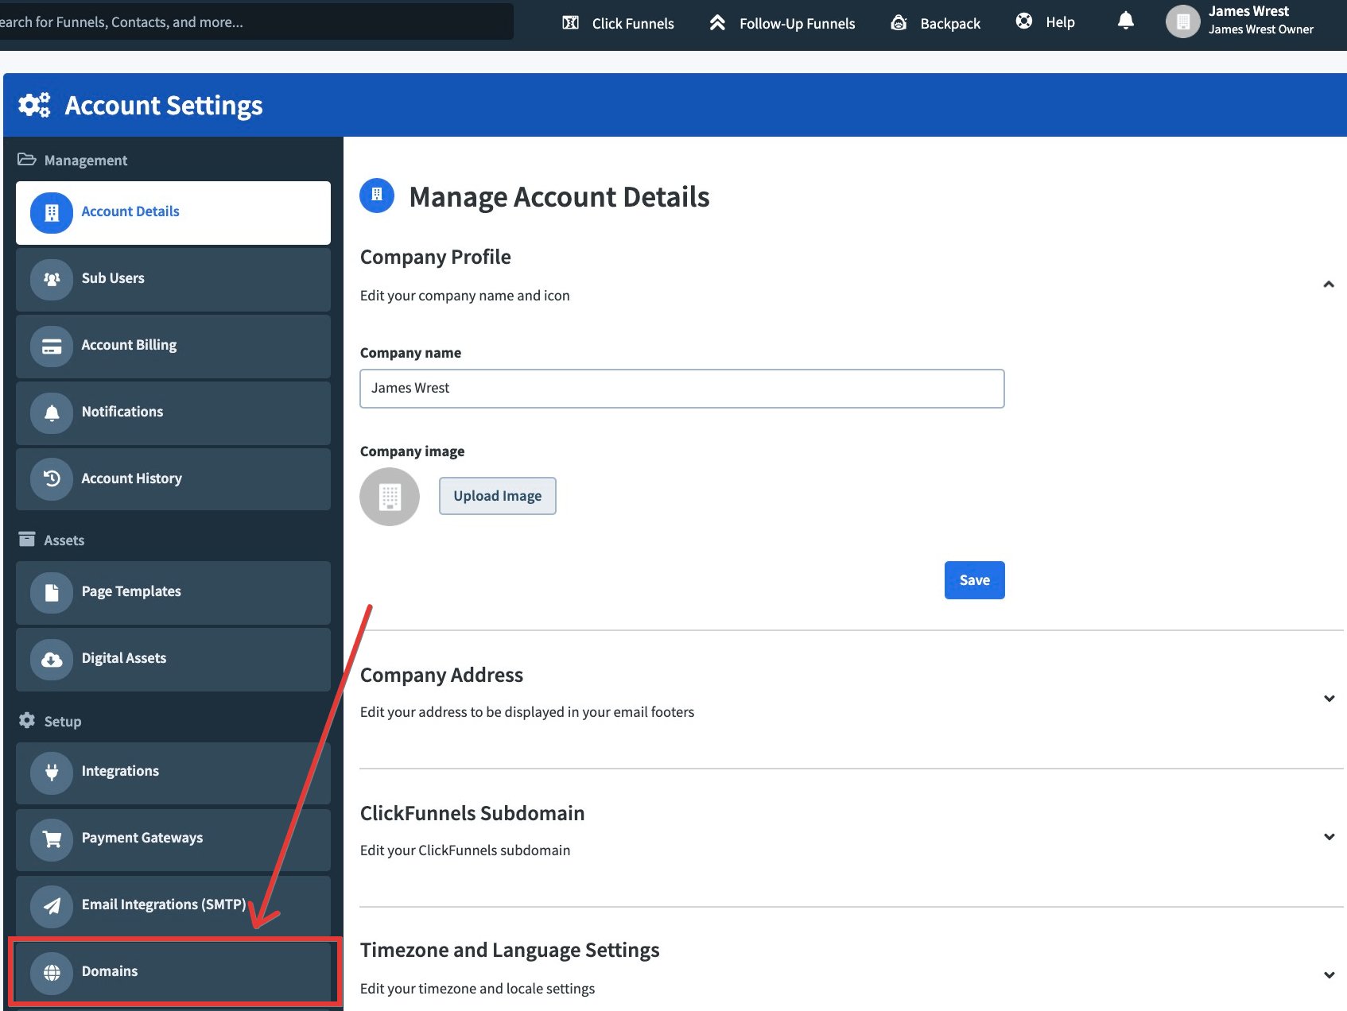
Task: Click the Timezone and Language Settings heading
Action: pyautogui.click(x=510, y=950)
